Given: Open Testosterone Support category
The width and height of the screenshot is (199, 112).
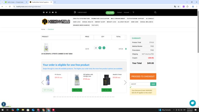Looking at the screenshot, I should click(x=136, y=19).
